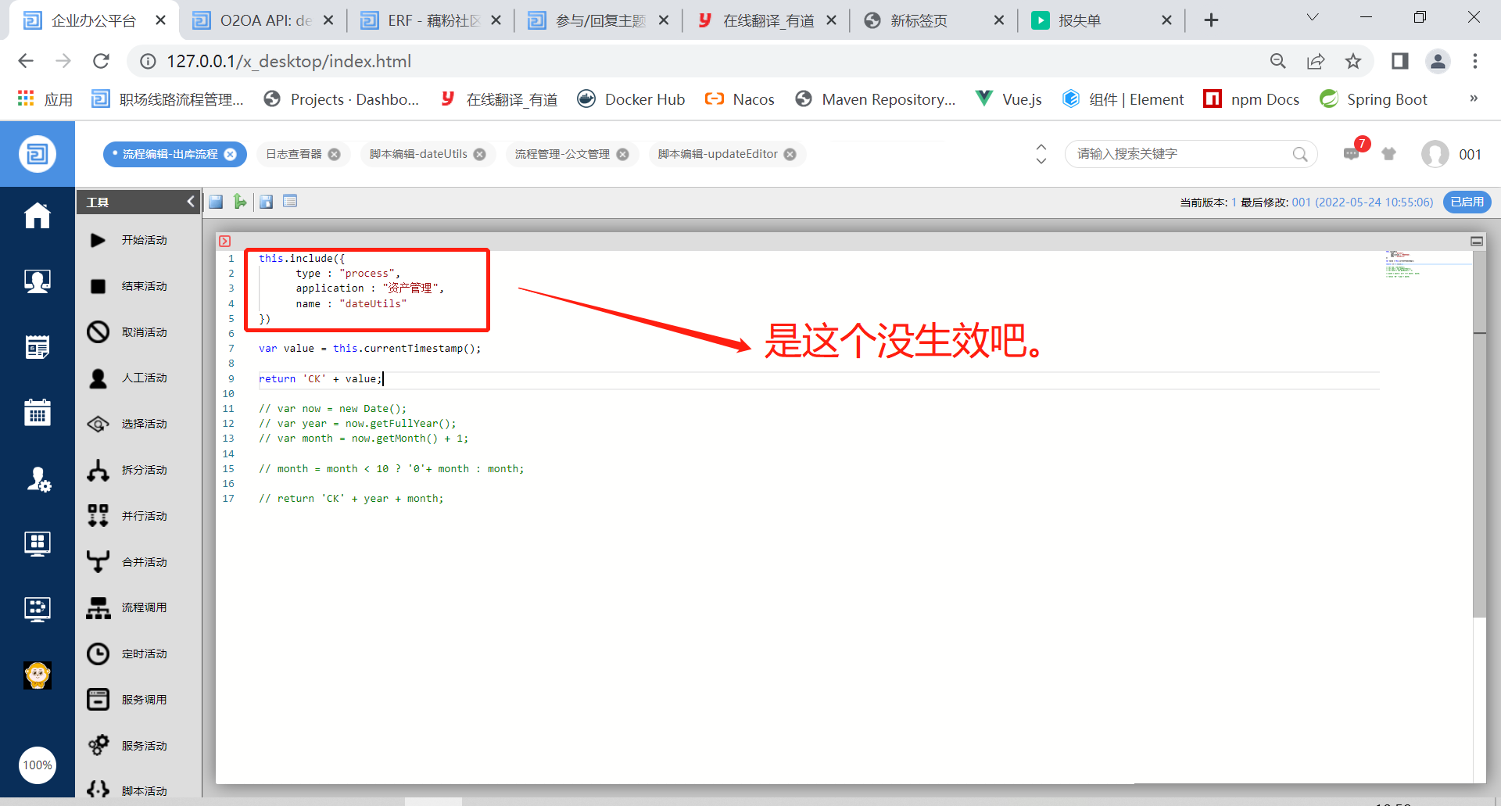Click the line "var value = this.currentTimestamp();"
1501x806 pixels.
click(370, 349)
